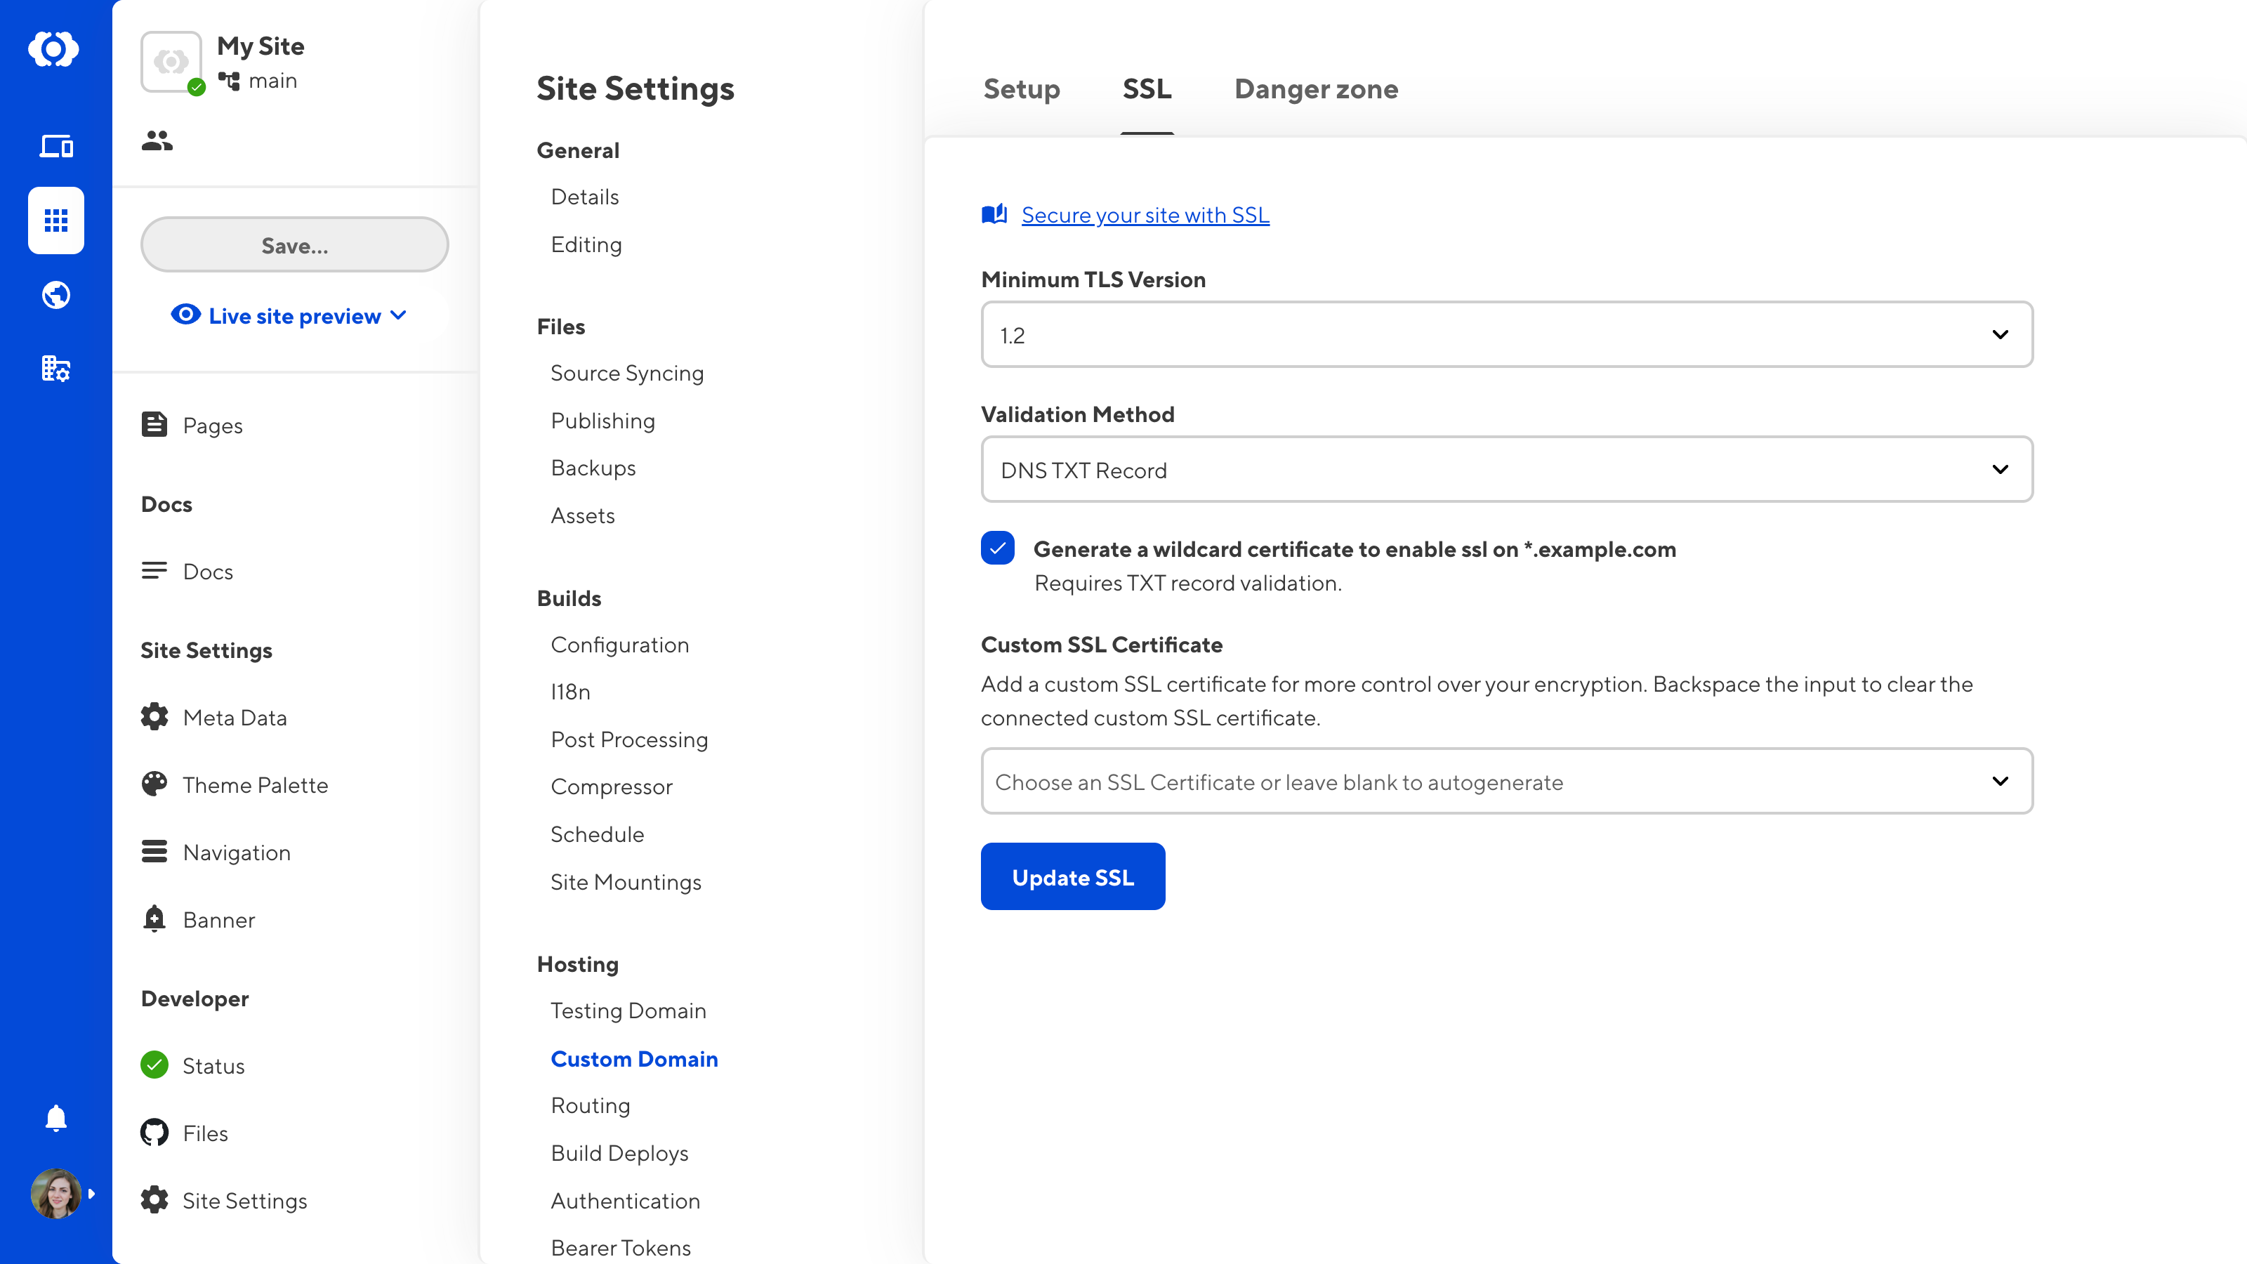Click the Docs lines icon
Viewport: 2247px width, 1264px height.
pos(154,570)
